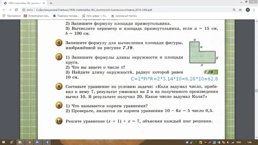Click text 'Составьте уравнение по условию задачи'

pos(109,87)
